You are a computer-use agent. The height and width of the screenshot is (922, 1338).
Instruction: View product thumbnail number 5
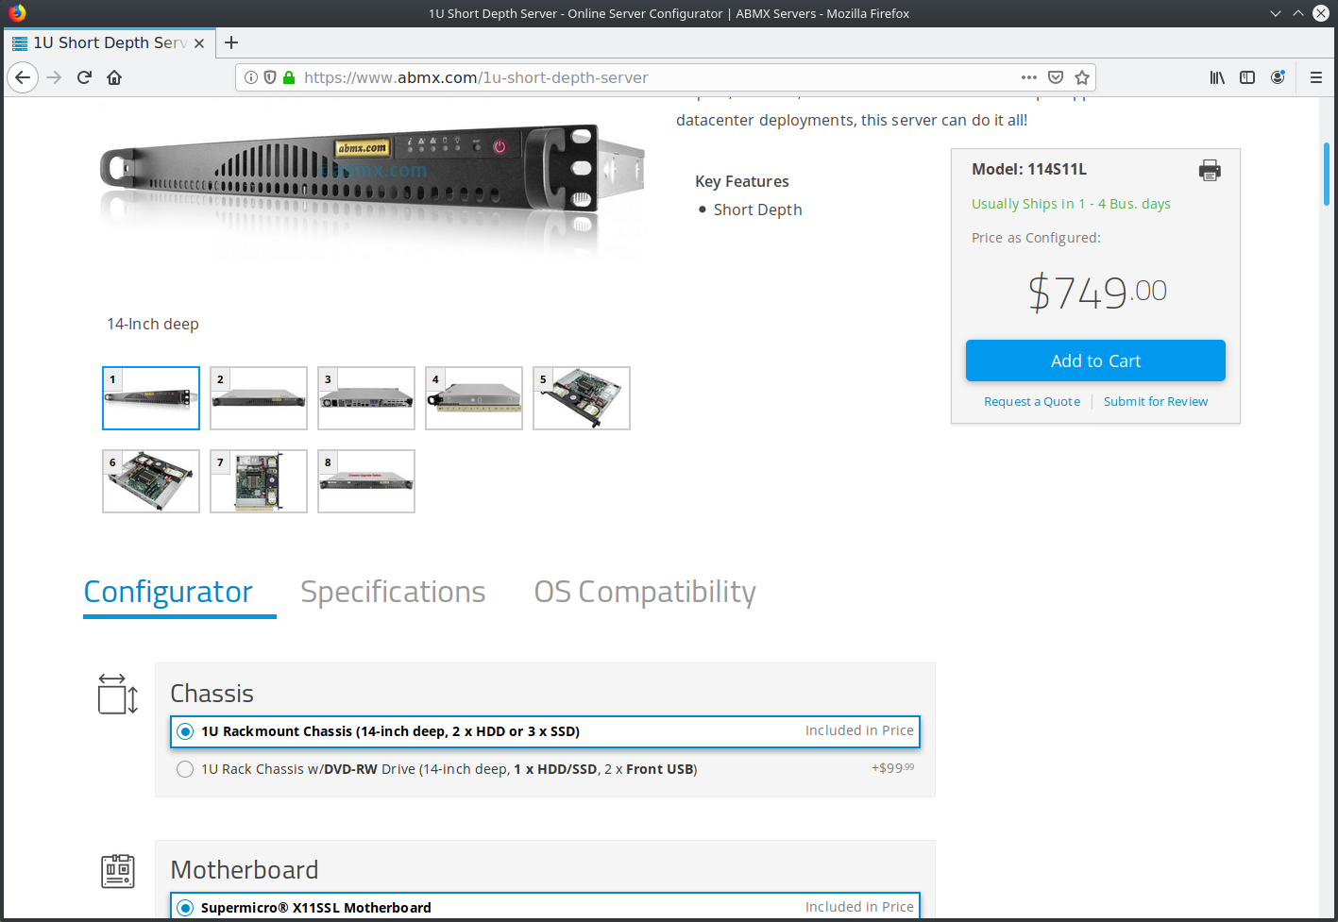coord(582,398)
